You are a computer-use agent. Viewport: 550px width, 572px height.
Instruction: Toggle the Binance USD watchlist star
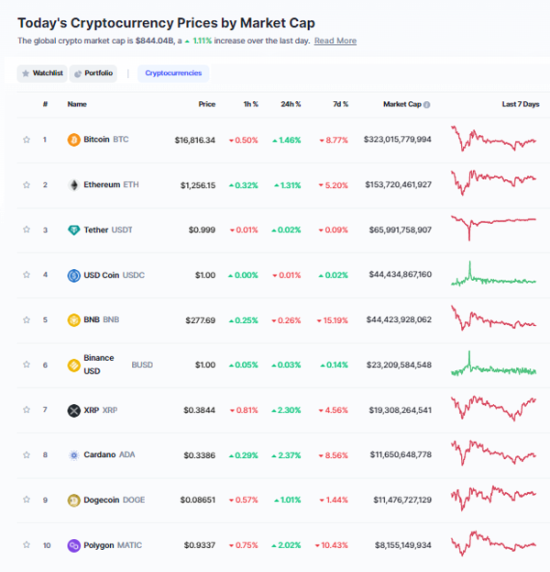[x=27, y=365]
